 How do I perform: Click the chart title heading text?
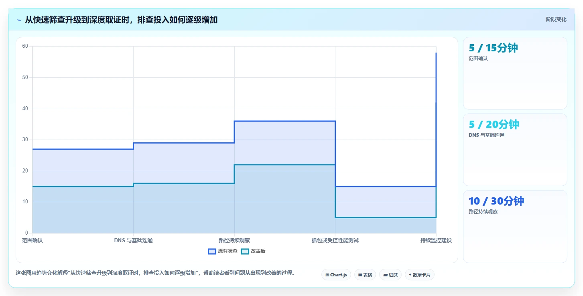click(x=121, y=20)
